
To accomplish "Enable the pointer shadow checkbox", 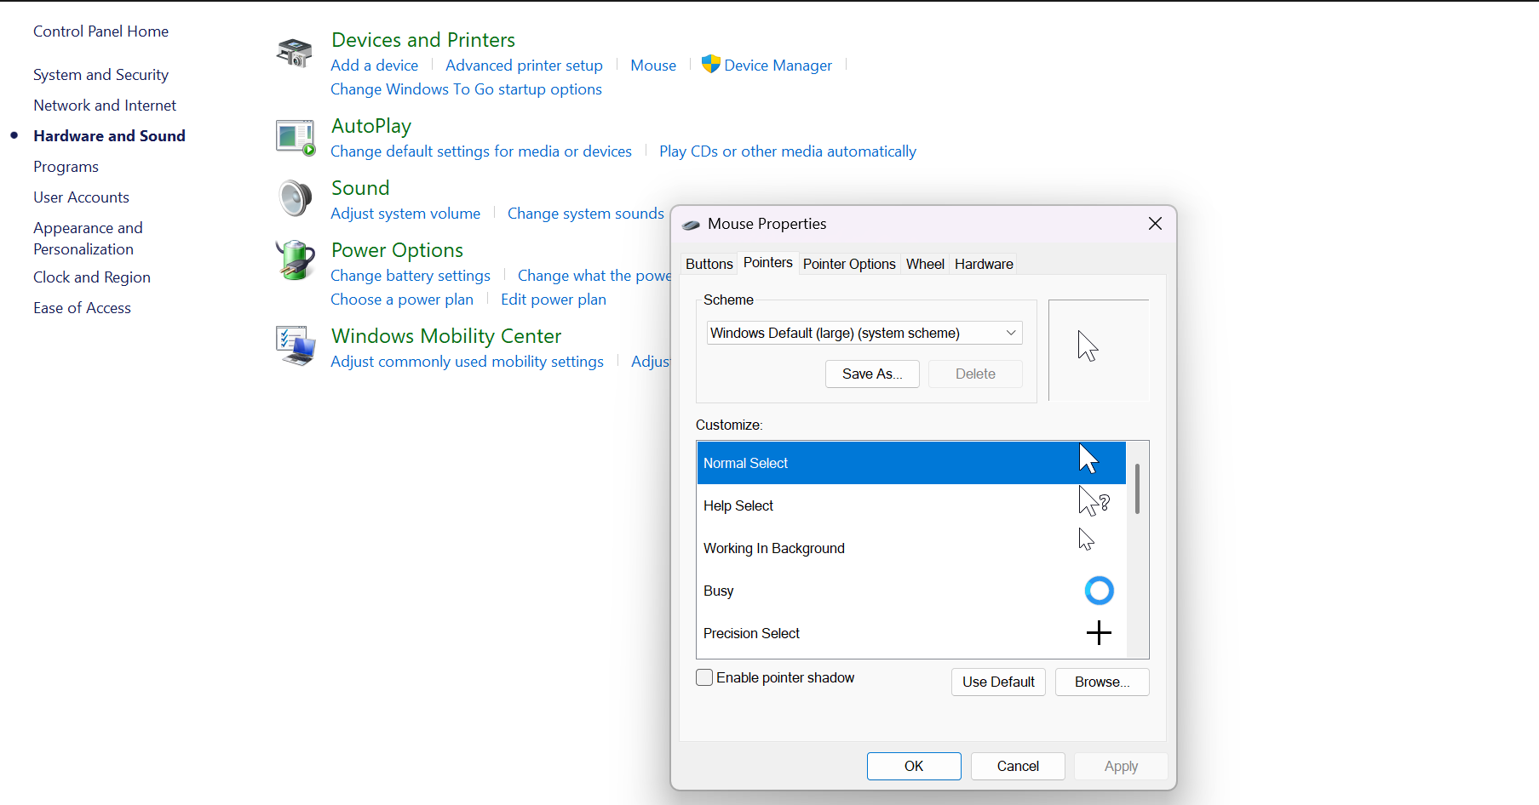I will 704,677.
